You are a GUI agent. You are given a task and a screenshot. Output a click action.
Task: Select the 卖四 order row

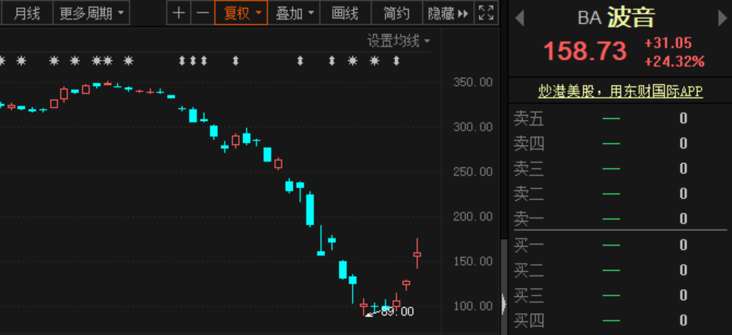620,143
